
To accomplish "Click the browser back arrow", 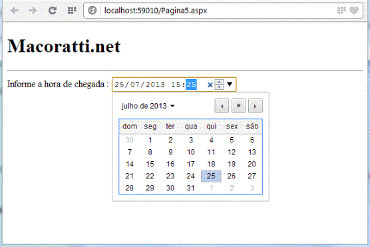I will (x=15, y=11).
